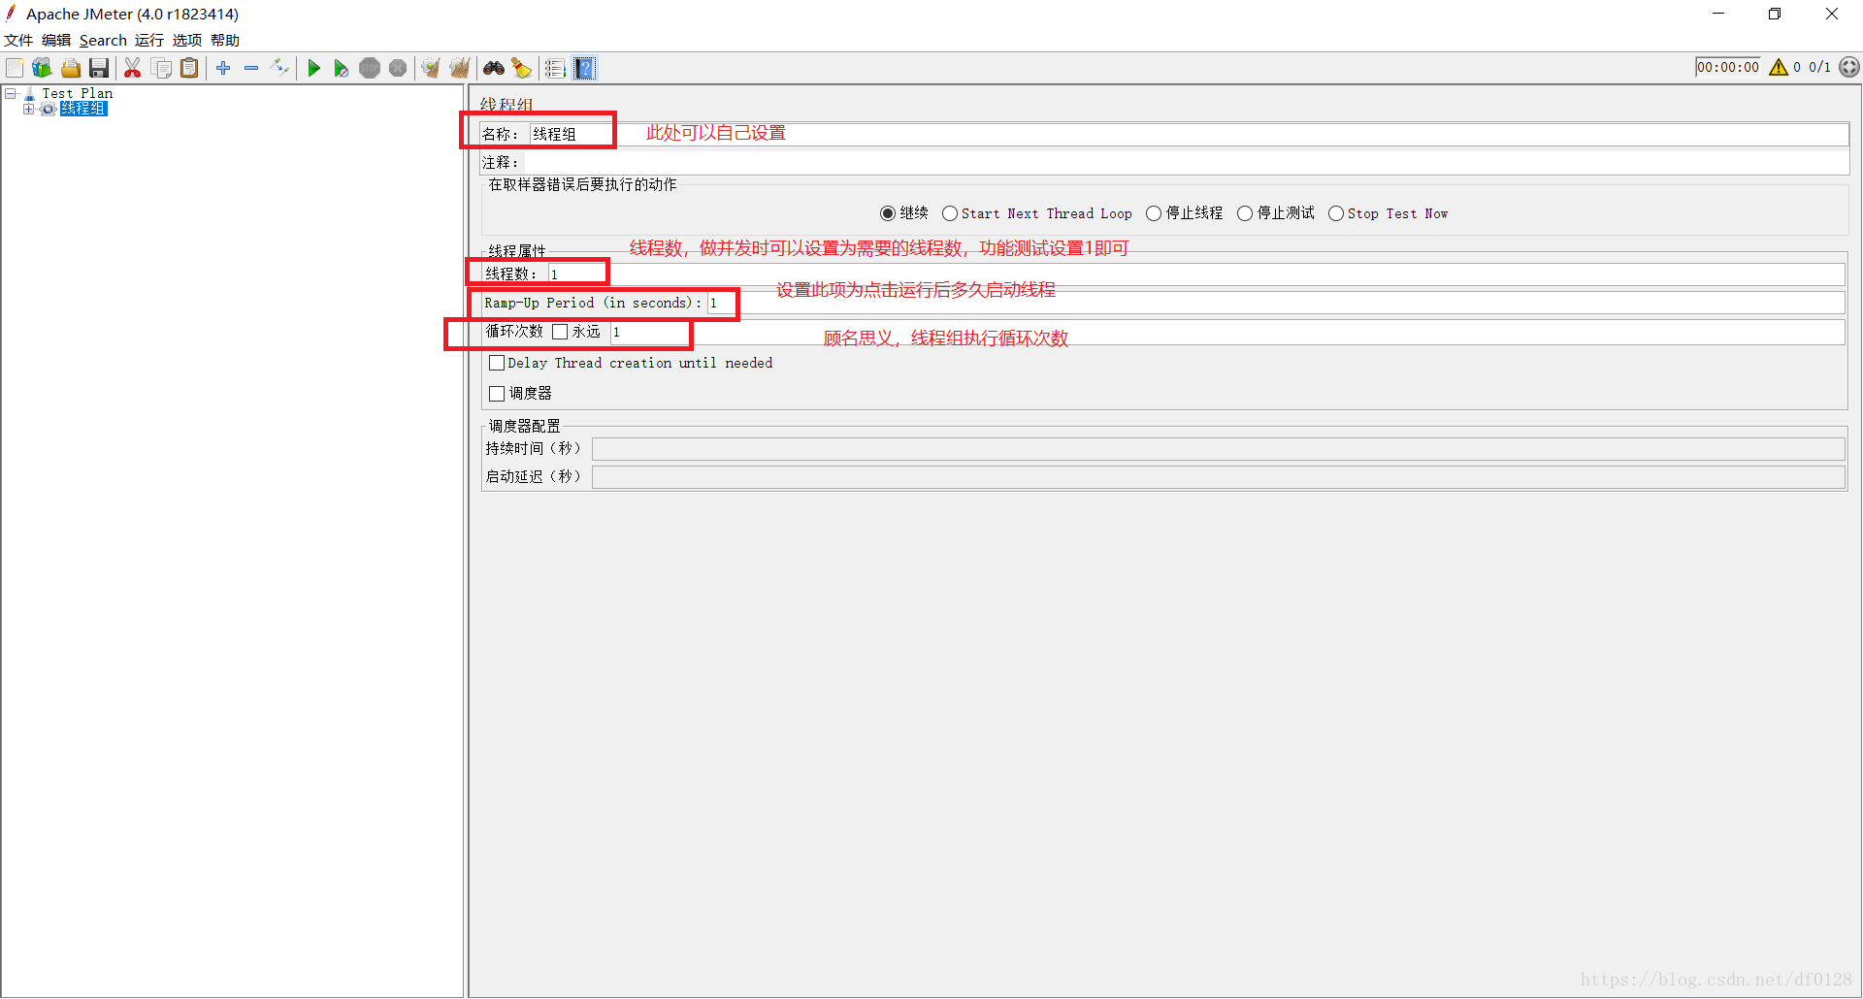Screen dimensions: 1863x999
Task: Click the 线程组 gear icon in tree
Action: click(48, 109)
